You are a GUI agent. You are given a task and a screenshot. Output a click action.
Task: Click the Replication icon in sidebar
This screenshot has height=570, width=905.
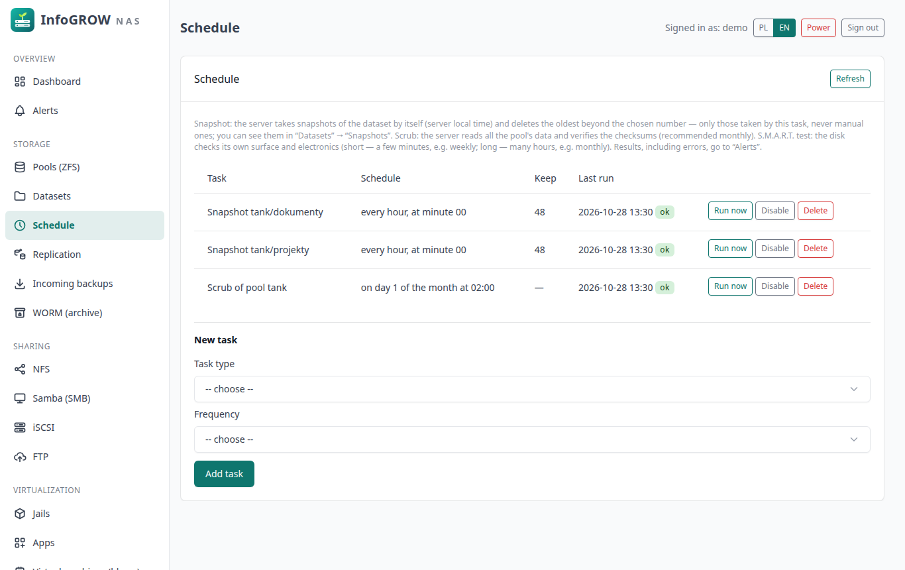pos(20,255)
